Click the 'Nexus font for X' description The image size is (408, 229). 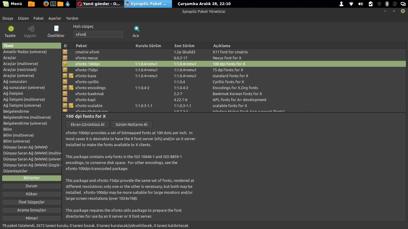pyautogui.click(x=227, y=58)
